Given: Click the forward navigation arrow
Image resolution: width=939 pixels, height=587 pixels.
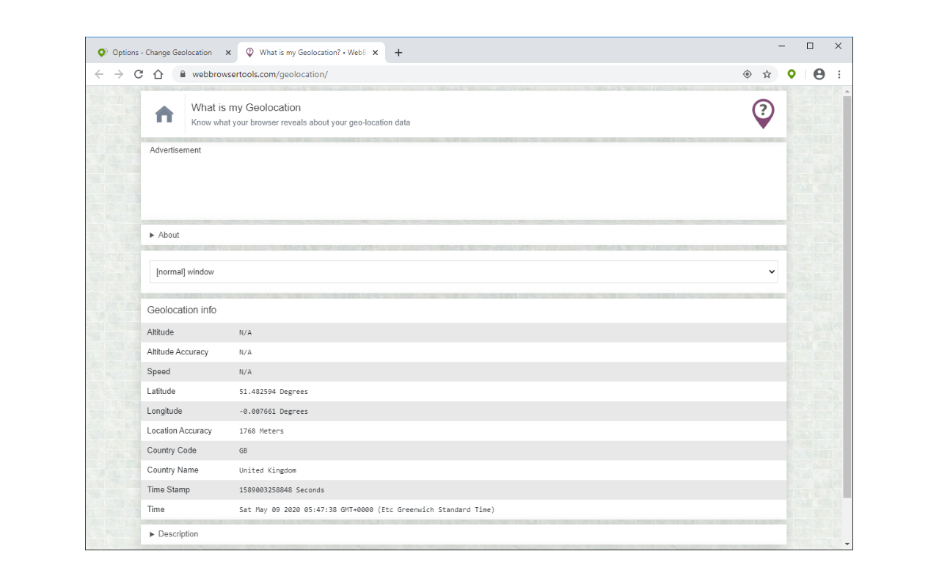Looking at the screenshot, I should [119, 74].
